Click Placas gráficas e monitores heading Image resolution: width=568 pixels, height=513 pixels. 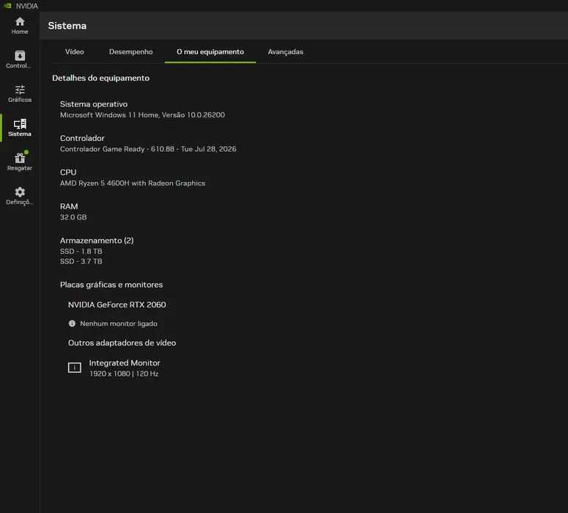pos(111,285)
